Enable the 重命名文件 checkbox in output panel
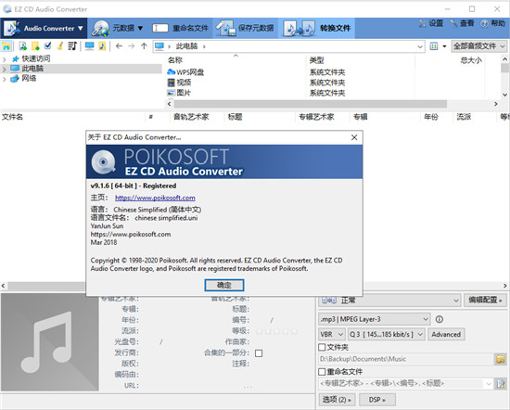Image resolution: width=510 pixels, height=410 pixels. point(322,372)
